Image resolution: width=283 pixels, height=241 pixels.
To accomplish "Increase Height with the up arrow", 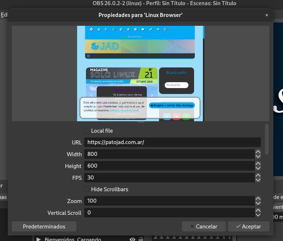I will (x=258, y=164).
